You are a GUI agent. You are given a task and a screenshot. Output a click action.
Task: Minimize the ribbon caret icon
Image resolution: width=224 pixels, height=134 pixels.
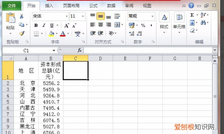(x=184, y=6)
